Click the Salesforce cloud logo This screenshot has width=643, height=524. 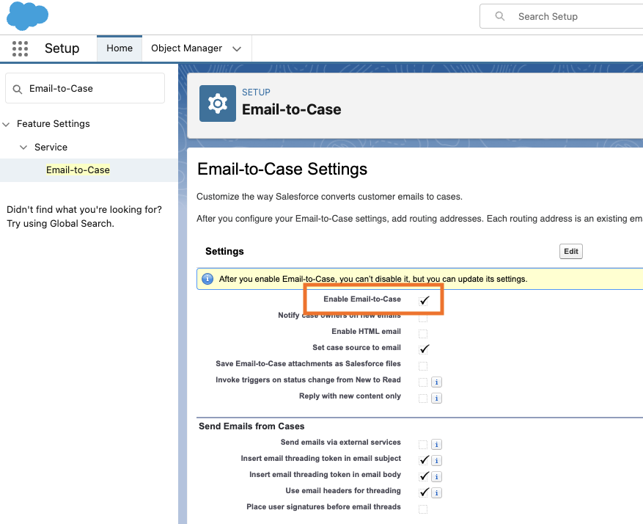27,15
